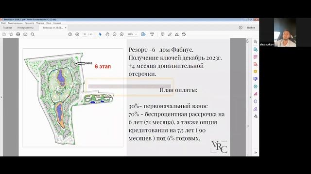Open the Окно menu

49,23
